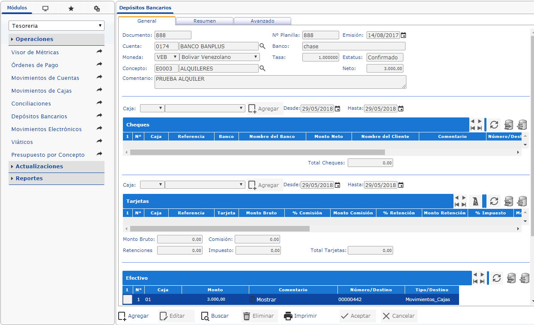The image size is (534, 325).
Task: Collapse the Operaciones section
Action: [x=57, y=39]
